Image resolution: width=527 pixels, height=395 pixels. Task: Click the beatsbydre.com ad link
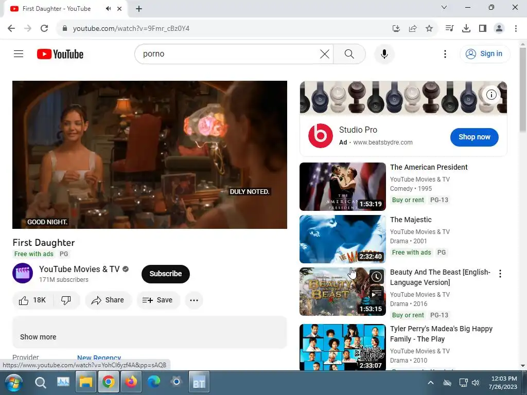point(383,142)
